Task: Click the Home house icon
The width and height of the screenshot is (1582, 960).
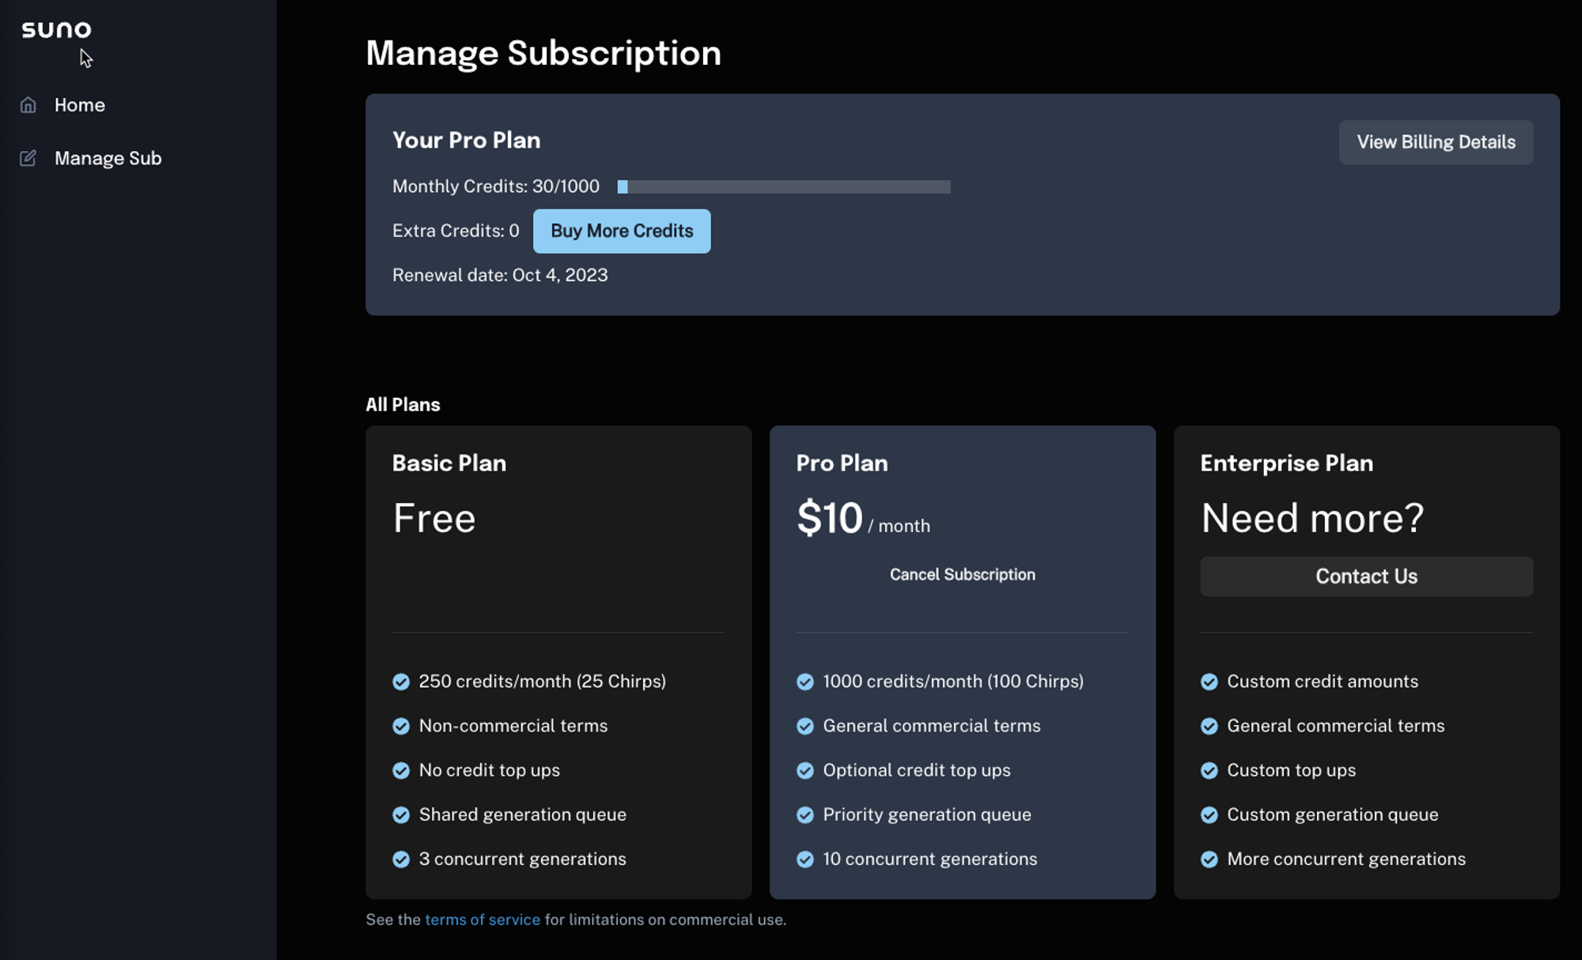Action: pyautogui.click(x=28, y=105)
